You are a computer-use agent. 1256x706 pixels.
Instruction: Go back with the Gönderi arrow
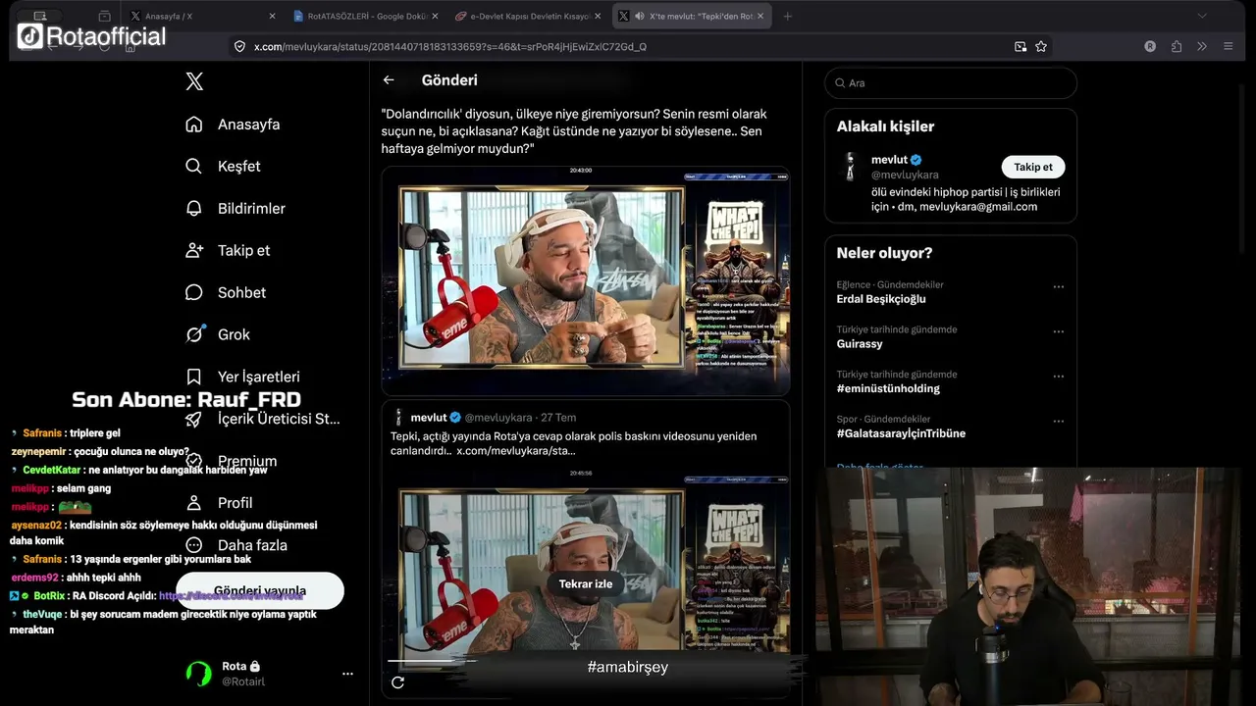coord(389,80)
